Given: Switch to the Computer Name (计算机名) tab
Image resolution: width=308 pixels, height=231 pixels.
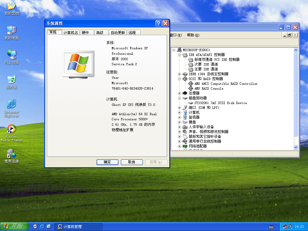Looking at the screenshot, I should [x=71, y=32].
